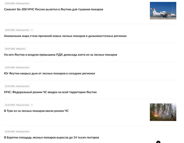Click Происшествия tag on the 04.07.2024 article
184x143 pixels.
(x=22, y=3)
